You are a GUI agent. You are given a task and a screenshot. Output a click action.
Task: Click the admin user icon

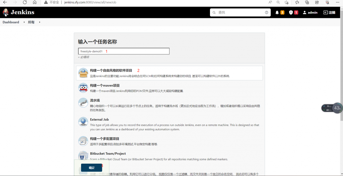point(304,12)
